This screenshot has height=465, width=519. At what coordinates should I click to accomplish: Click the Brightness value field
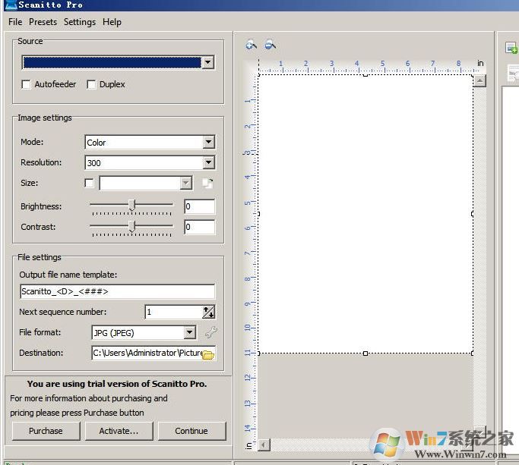pos(200,206)
